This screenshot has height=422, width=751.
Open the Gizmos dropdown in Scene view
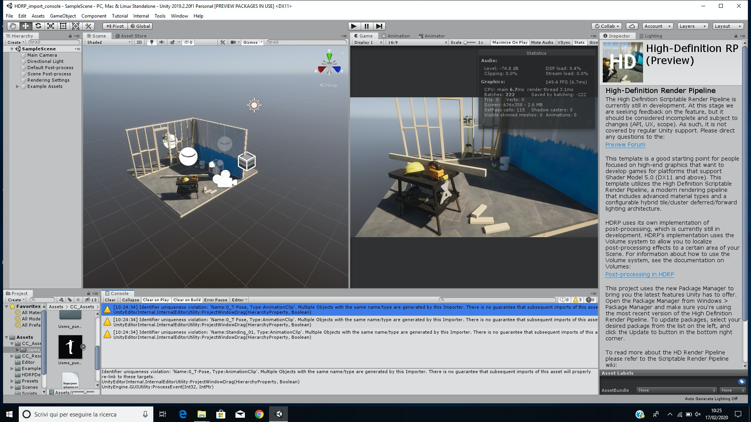[252, 42]
